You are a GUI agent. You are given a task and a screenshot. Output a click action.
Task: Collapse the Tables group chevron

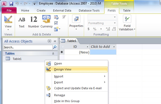tap(53, 53)
